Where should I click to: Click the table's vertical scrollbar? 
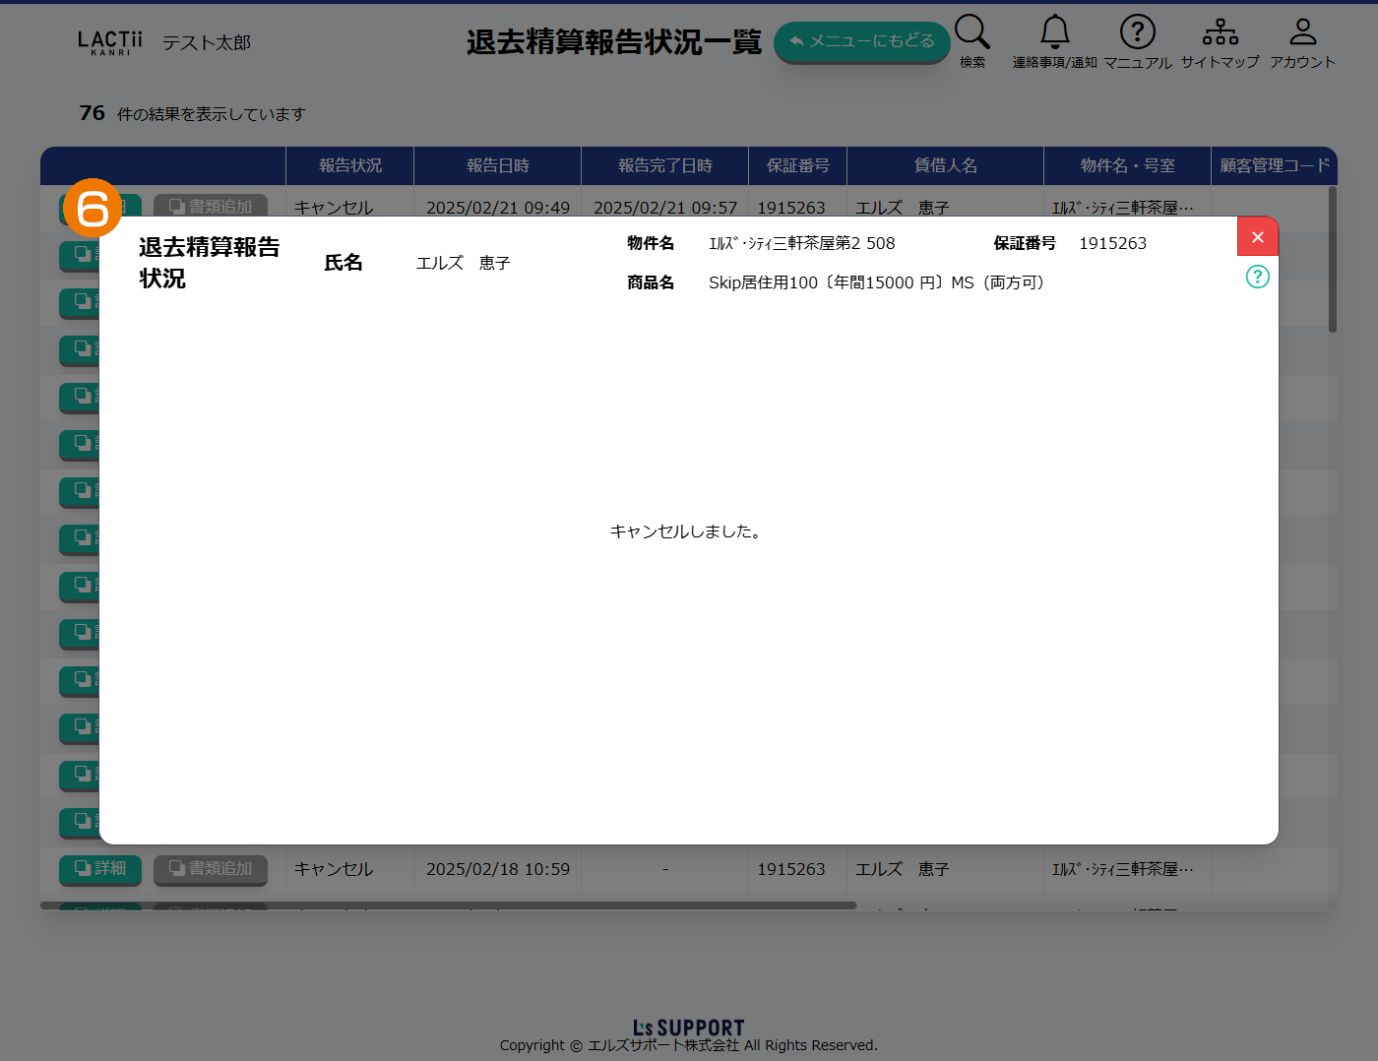pos(1332,261)
